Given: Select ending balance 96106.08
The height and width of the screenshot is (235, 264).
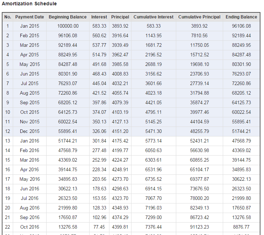Looking at the screenshot, I should 242,26.
